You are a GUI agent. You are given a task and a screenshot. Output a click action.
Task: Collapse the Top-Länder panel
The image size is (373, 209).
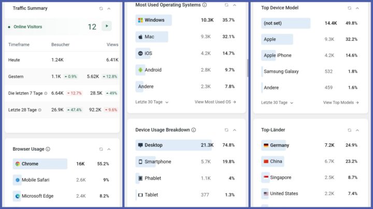click(x=357, y=130)
